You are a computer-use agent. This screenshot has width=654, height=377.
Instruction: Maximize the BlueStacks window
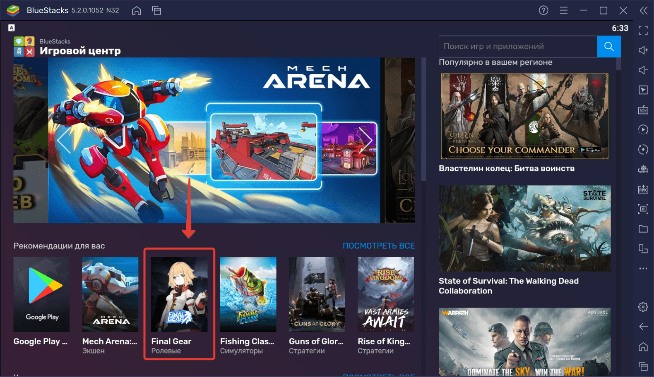[x=604, y=10]
